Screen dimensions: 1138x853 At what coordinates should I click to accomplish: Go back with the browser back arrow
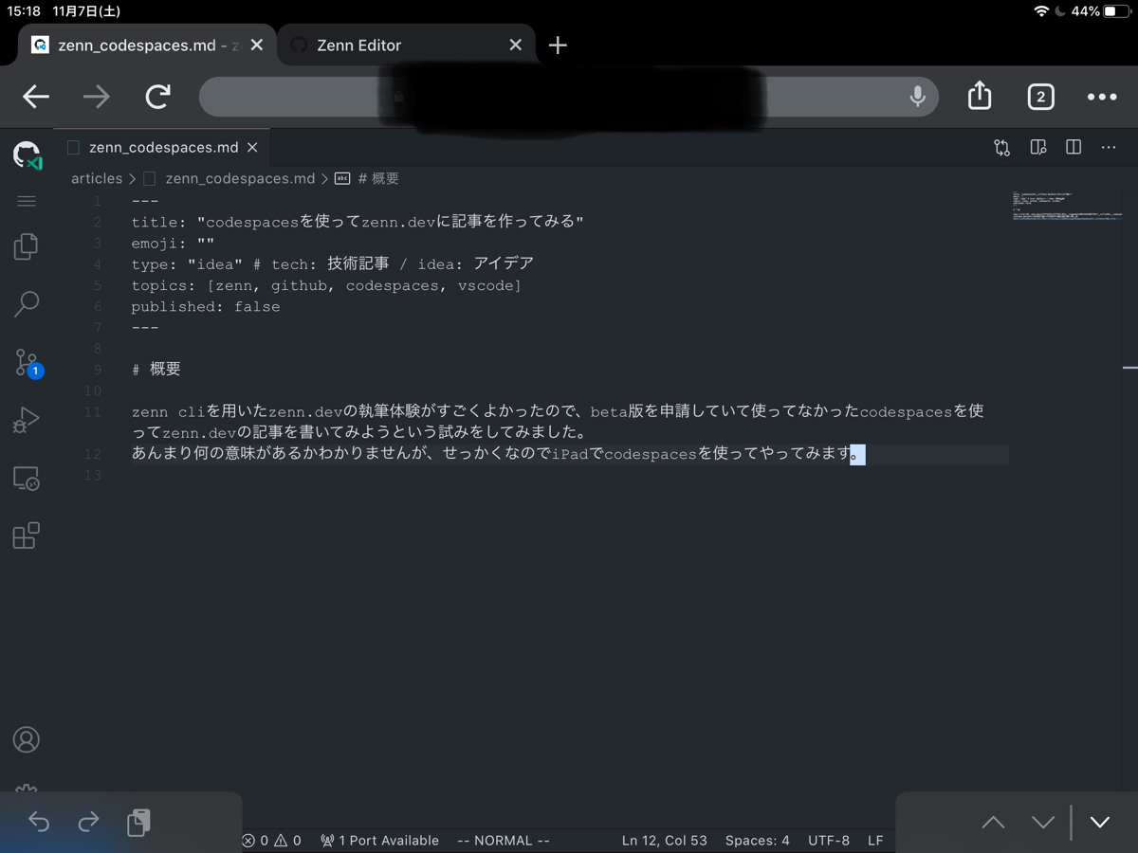36,97
